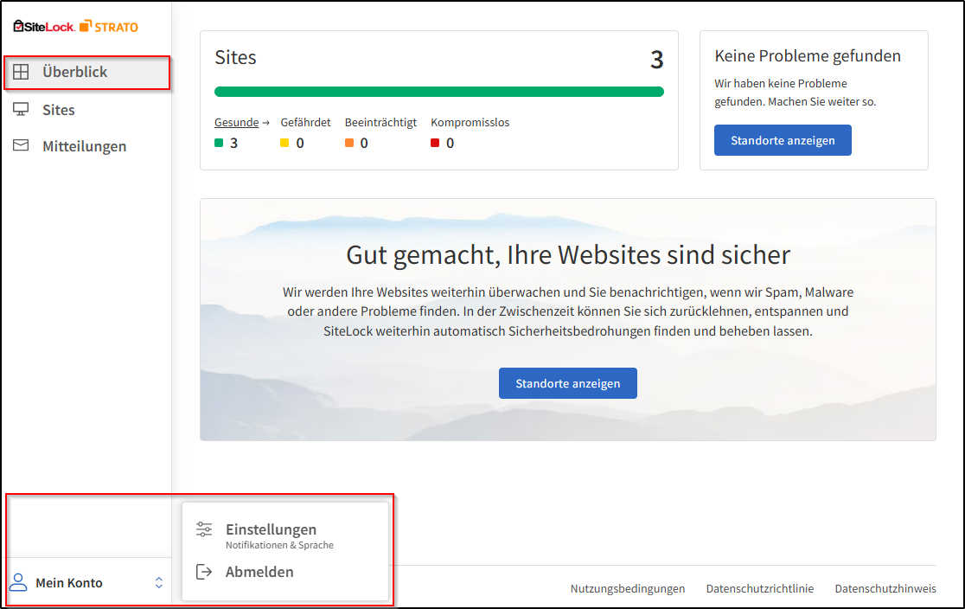The width and height of the screenshot is (965, 609).
Task: Select Einstellungen in the account menu
Action: (x=270, y=529)
